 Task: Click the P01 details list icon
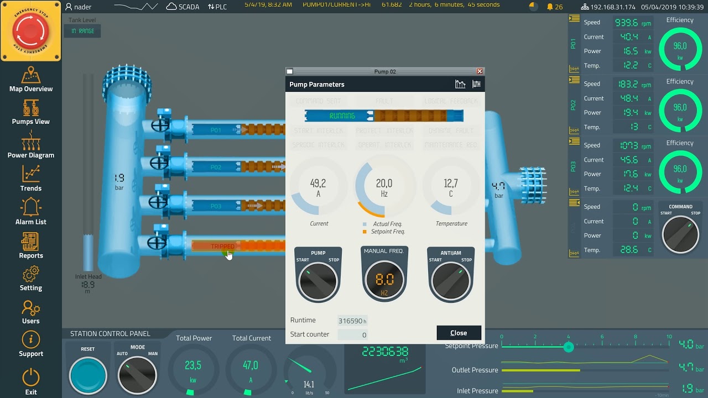574,19
